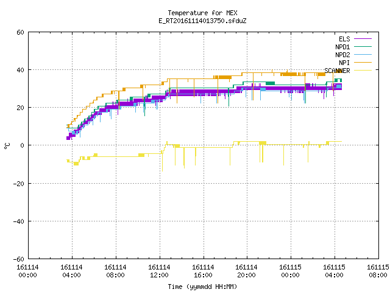Click the orange NPI legend line sample
This screenshot has height=292, width=390.
pos(363,63)
